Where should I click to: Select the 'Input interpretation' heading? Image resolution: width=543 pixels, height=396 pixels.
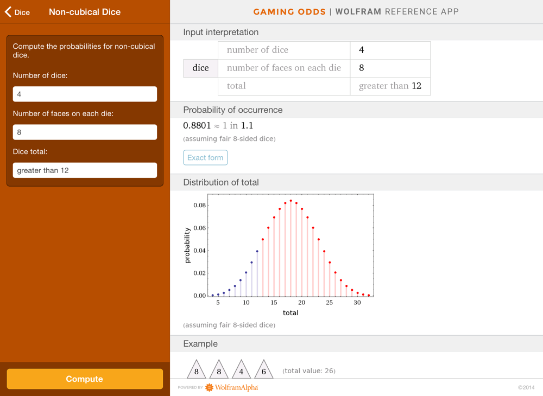[x=221, y=32]
